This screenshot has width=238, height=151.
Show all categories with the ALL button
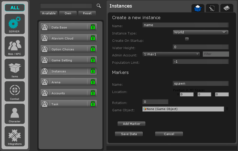tap(15, 8)
